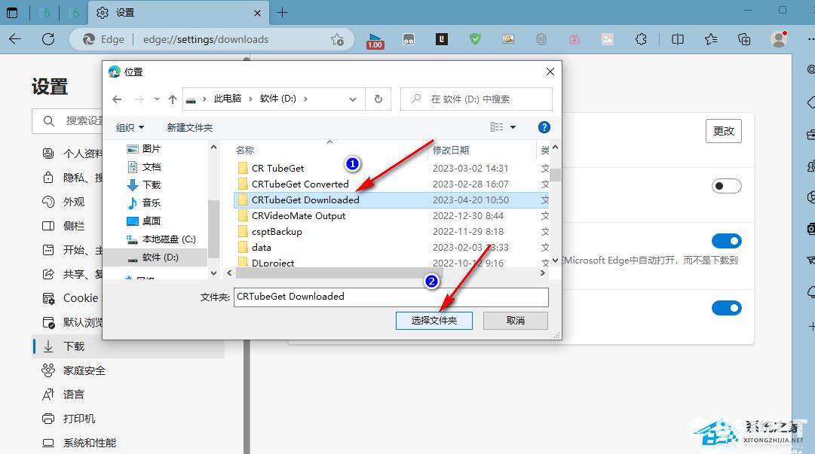Expand chevron after 软件 (D:) in path
815x454 pixels.
tap(305, 99)
